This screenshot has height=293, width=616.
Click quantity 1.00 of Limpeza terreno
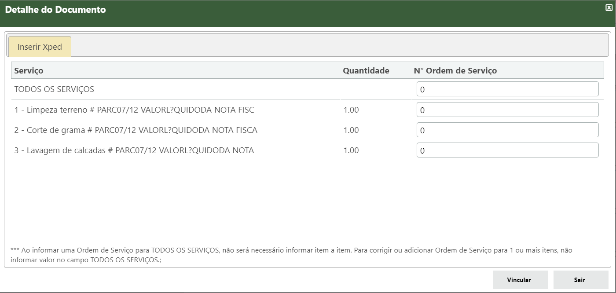coord(351,110)
